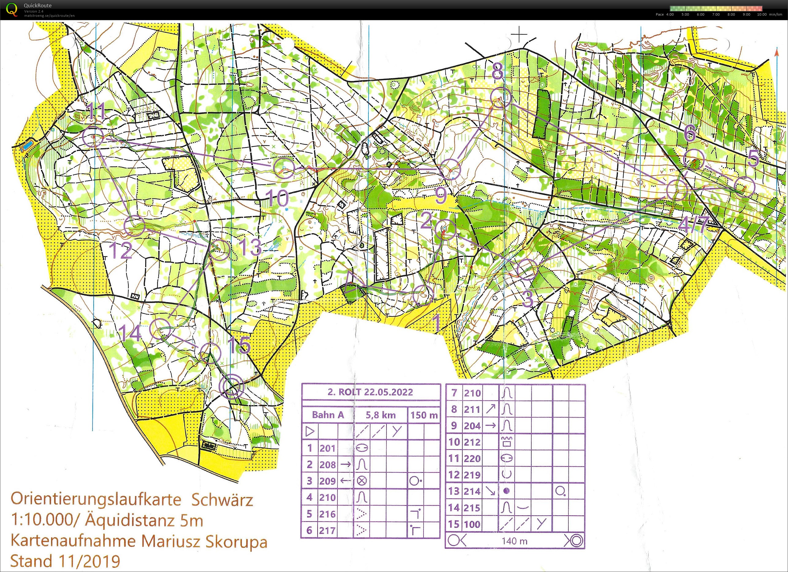The image size is (788, 572).
Task: Open the matstroeng.se/quickroute/en link
Action: pos(49,16)
